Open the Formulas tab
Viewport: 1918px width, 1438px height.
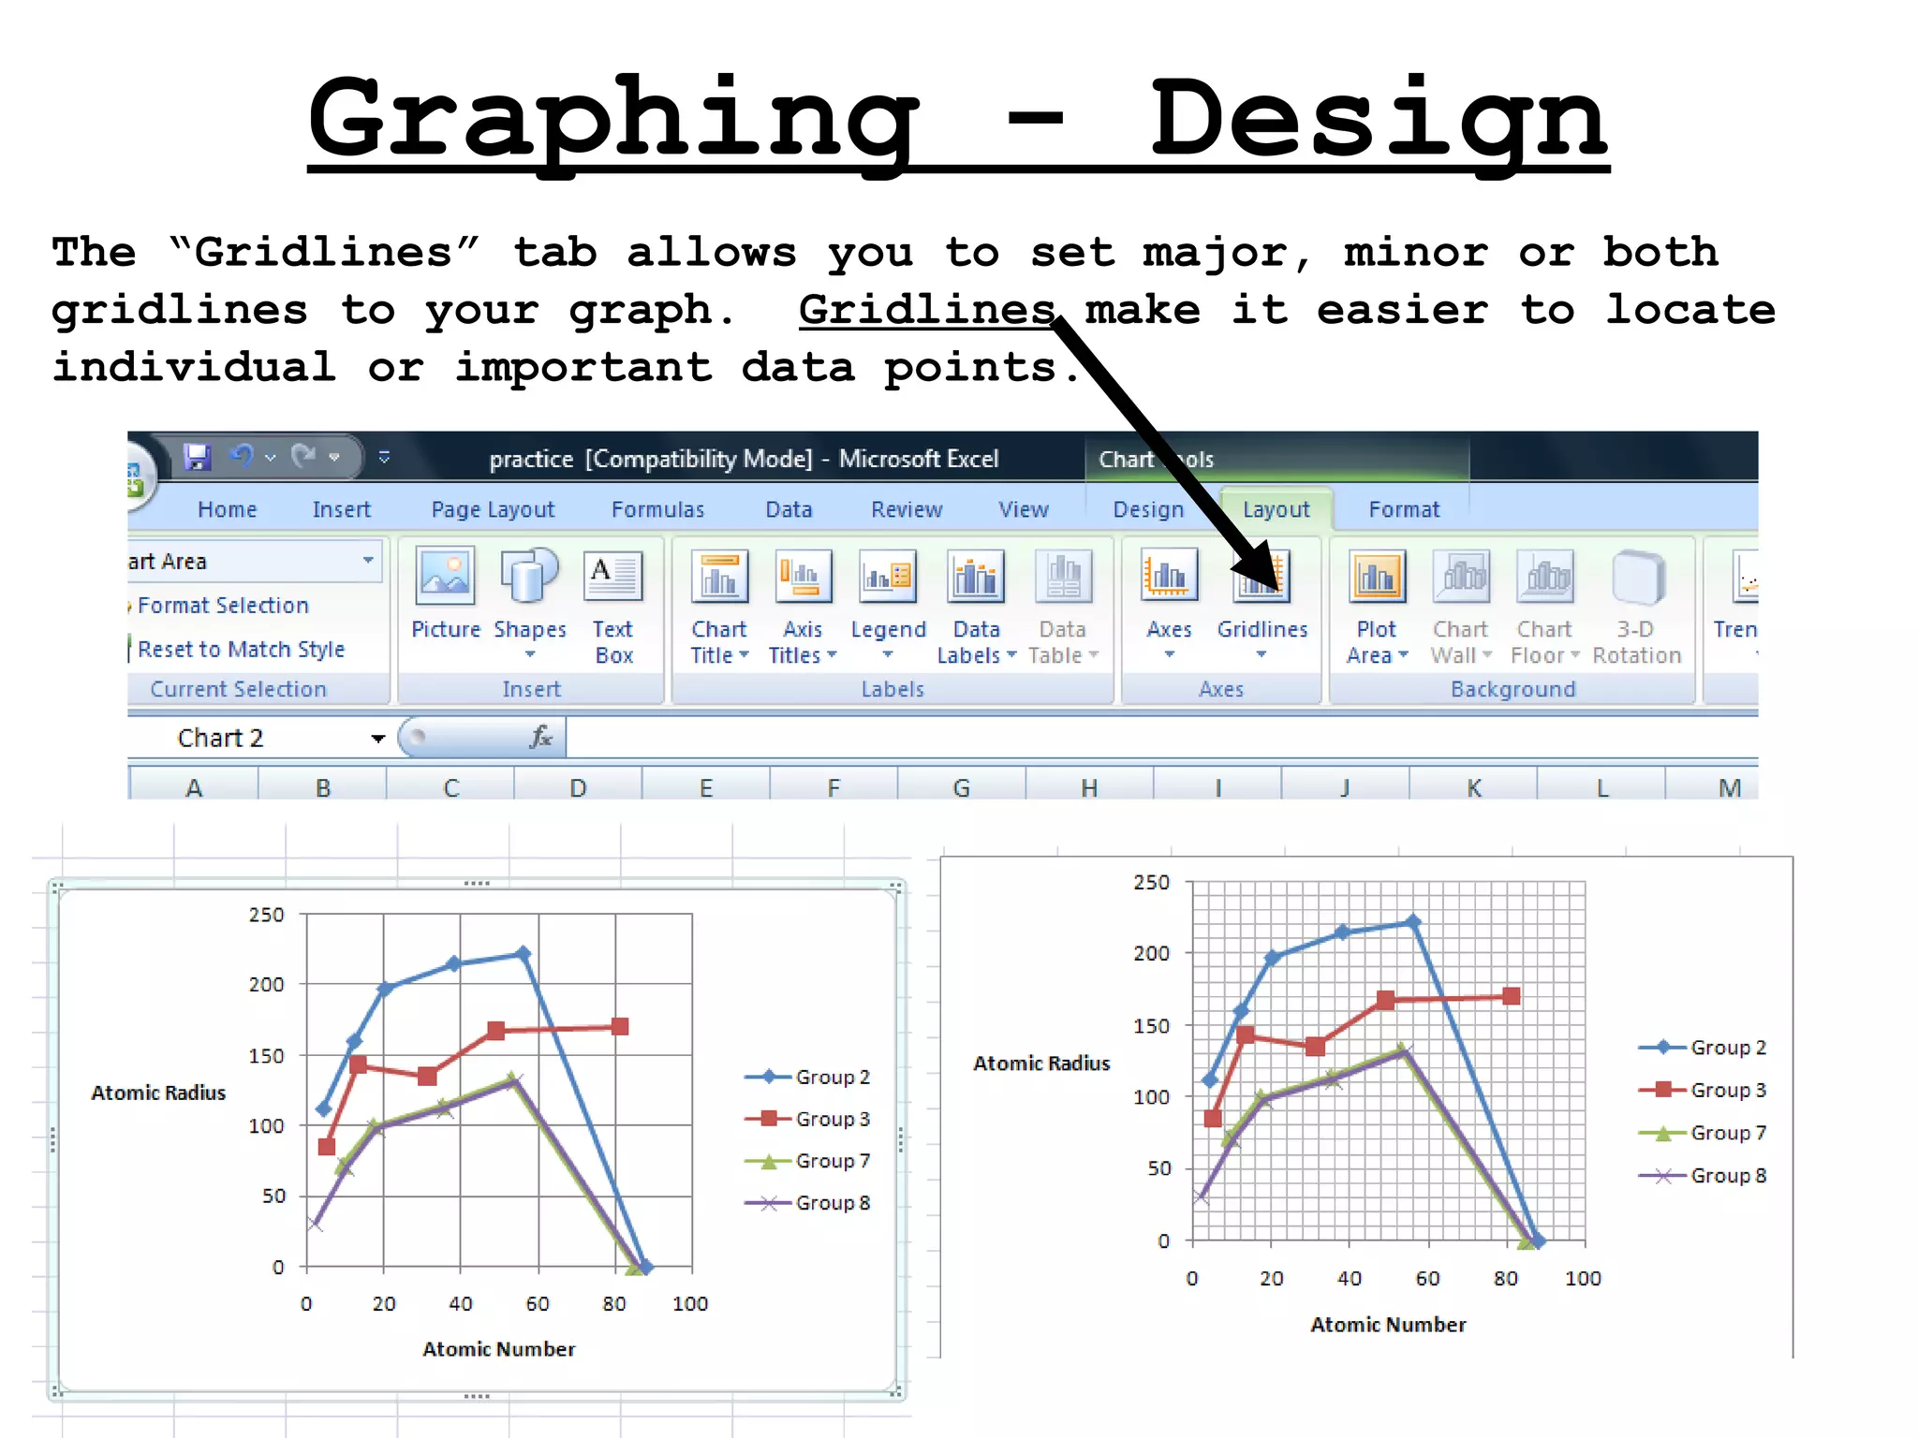657,509
